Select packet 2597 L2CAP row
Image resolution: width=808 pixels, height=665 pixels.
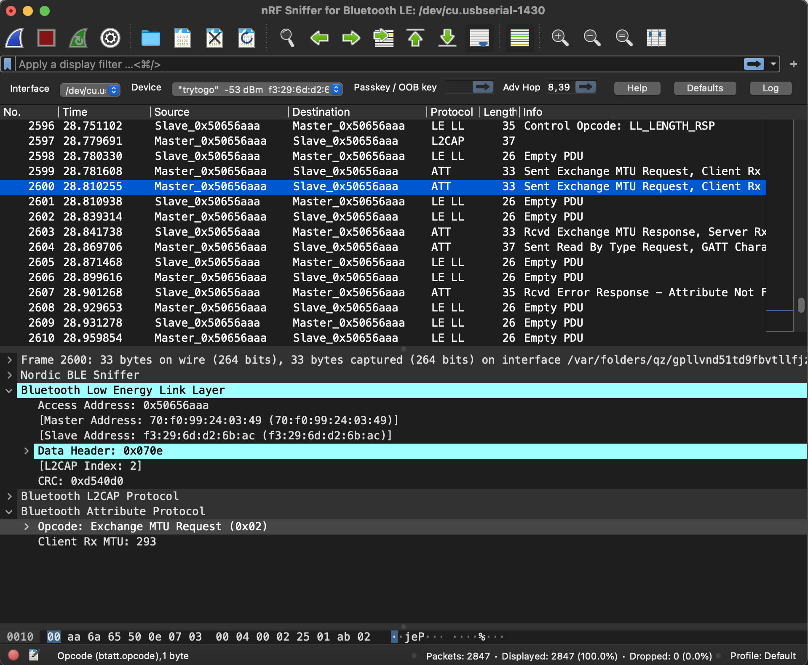383,141
